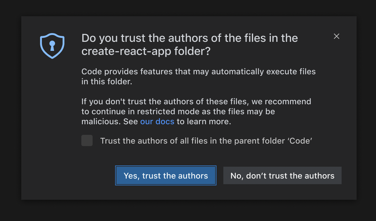
Task: Accept trust for the create-react-app folder
Action: point(165,175)
